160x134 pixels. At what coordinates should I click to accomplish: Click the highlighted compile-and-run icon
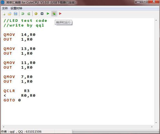tap(54, 14)
